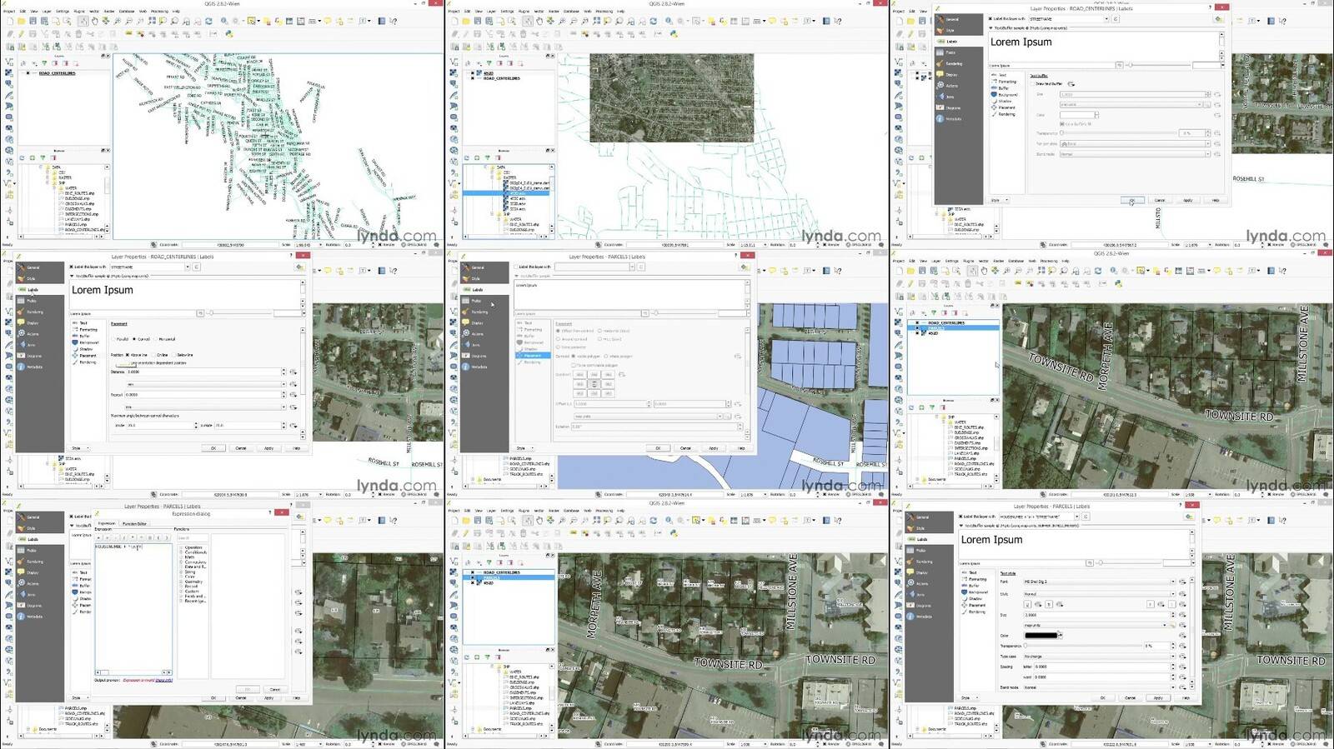Click Zoom In tool in aerial-rectangle QGIS window

tap(562, 21)
